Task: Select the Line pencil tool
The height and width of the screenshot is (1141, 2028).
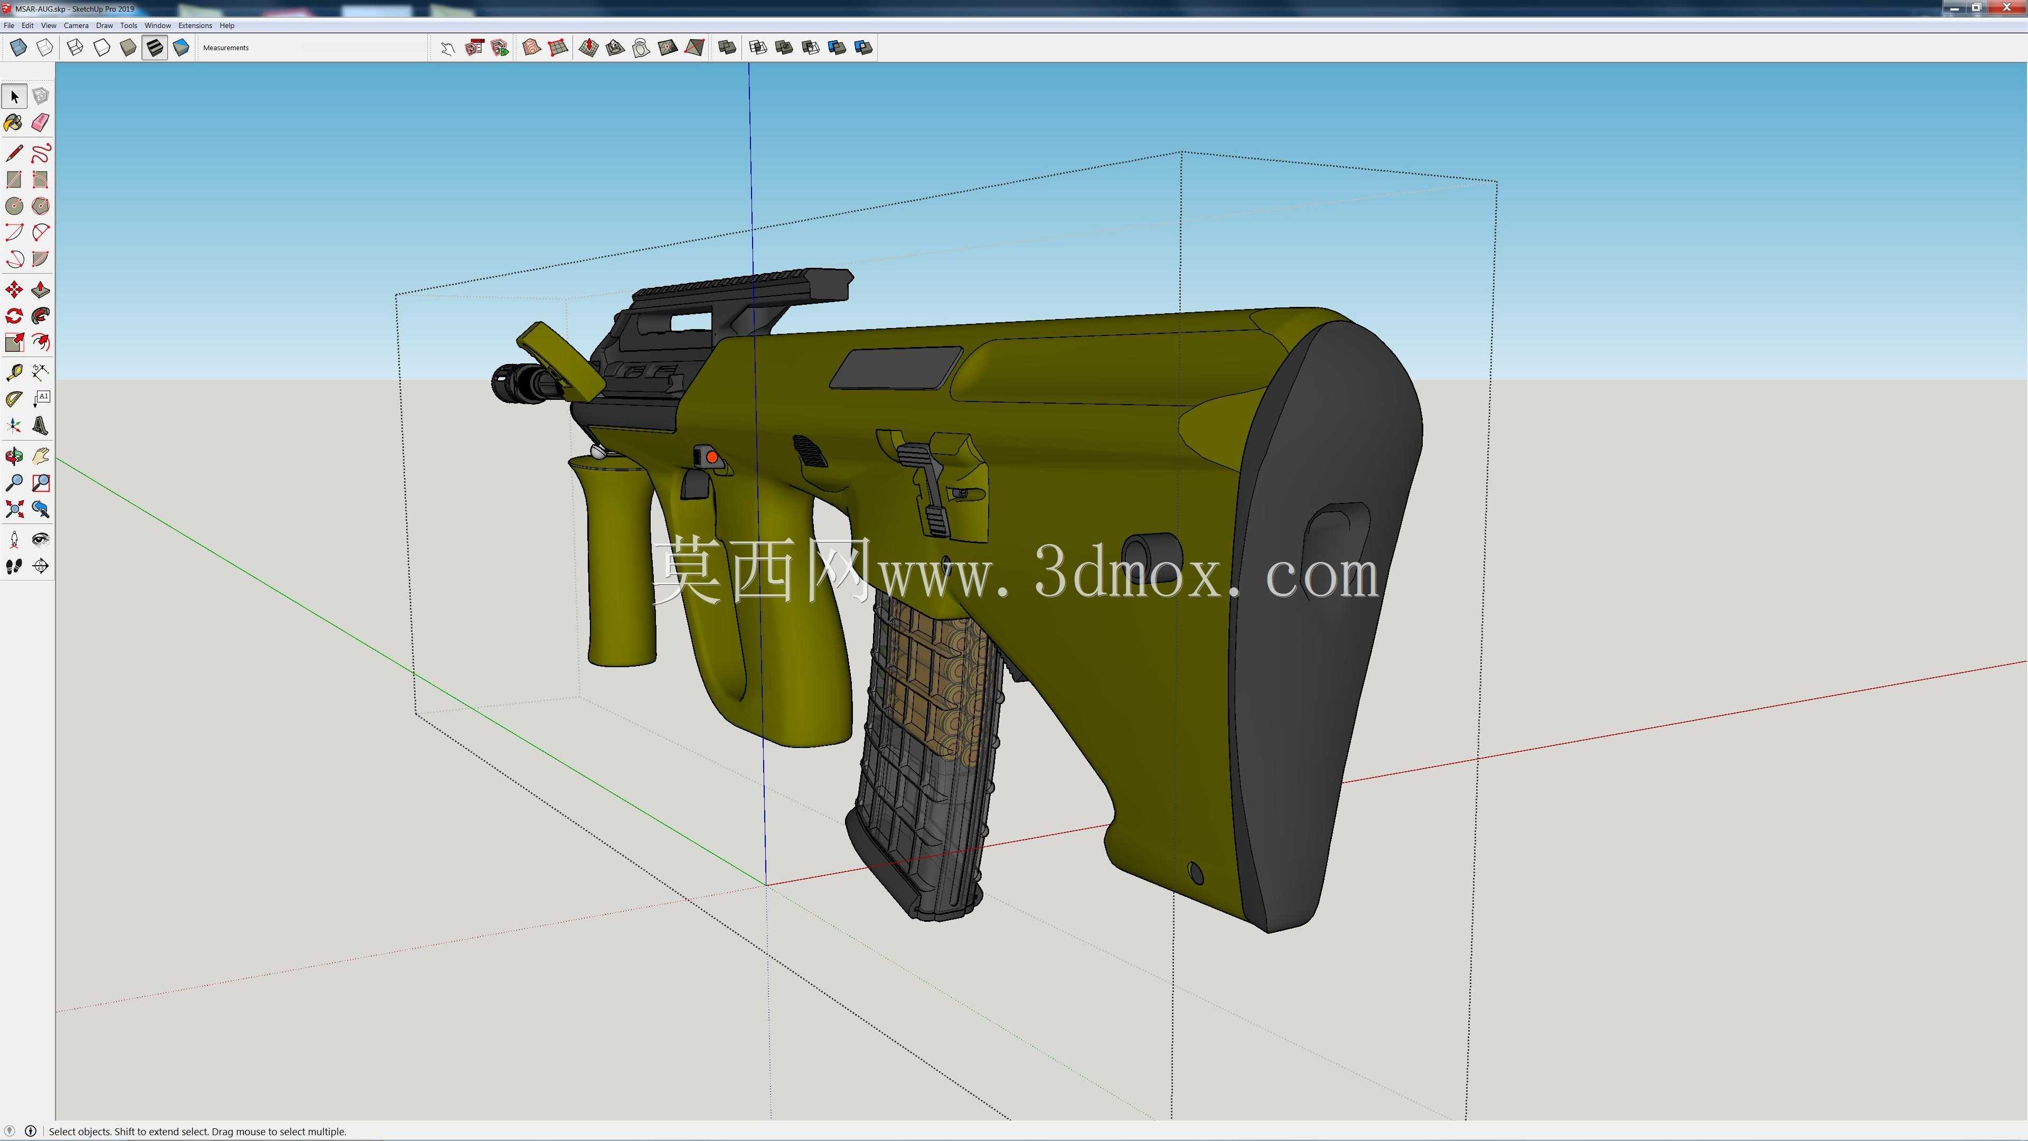Action: point(14,153)
